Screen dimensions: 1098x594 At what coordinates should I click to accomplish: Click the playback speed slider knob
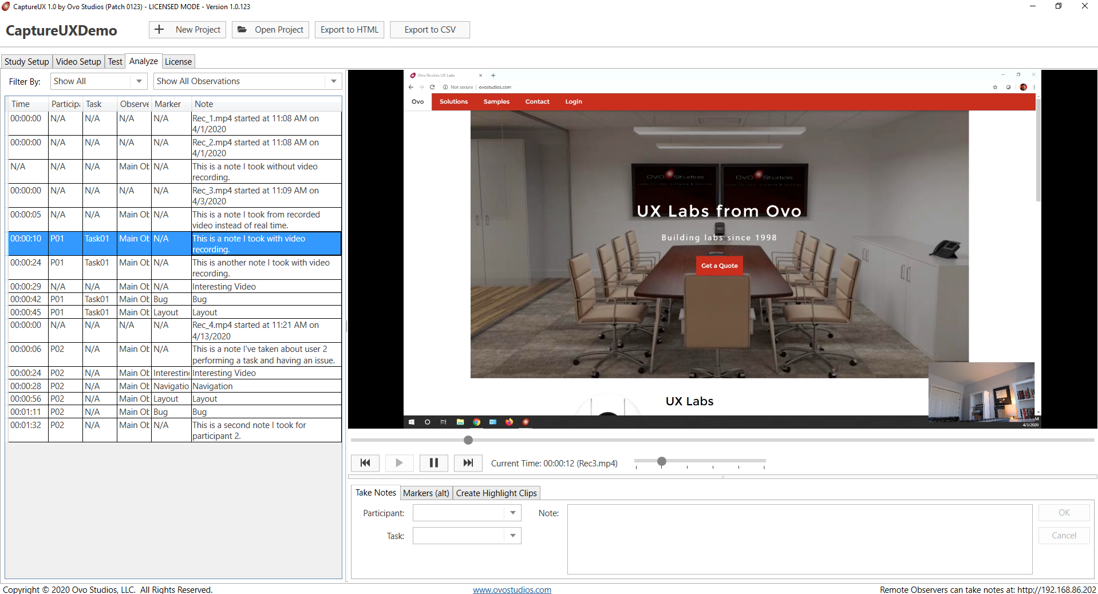pos(662,461)
